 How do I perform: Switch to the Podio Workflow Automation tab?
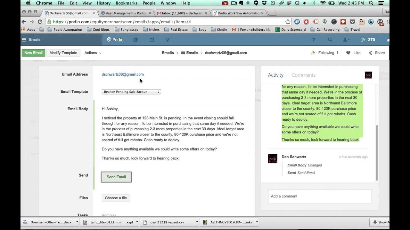(x=238, y=13)
